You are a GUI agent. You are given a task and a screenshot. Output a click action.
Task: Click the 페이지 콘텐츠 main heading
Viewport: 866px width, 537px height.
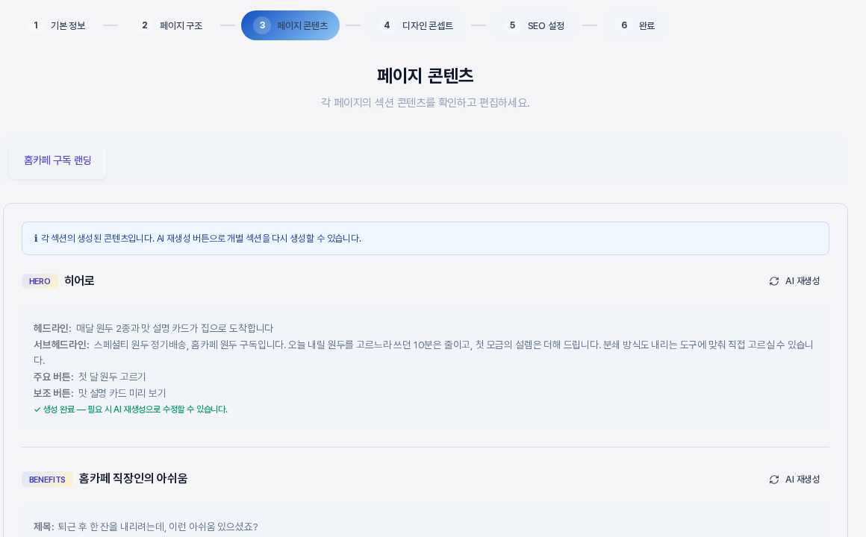(x=426, y=75)
